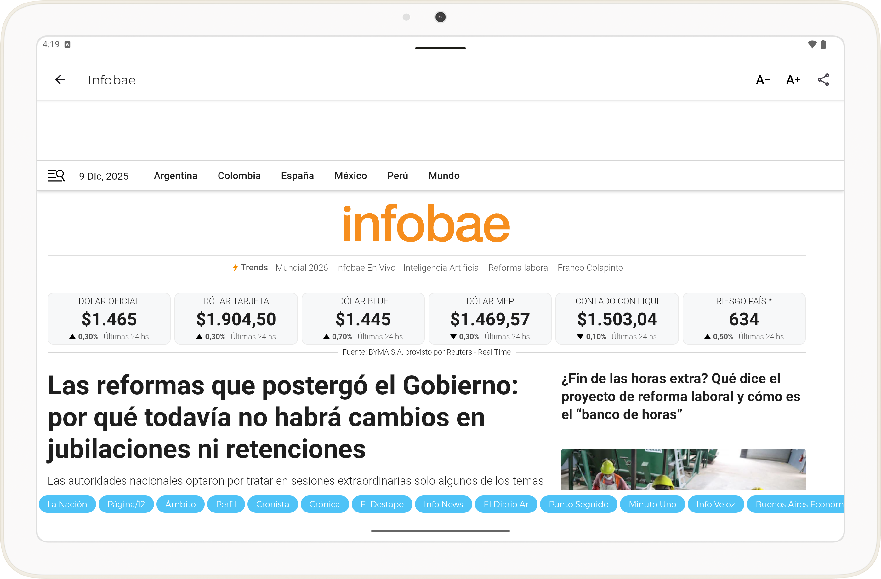881x579 pixels.
Task: Open Mundial 2026 trend link
Action: [301, 268]
